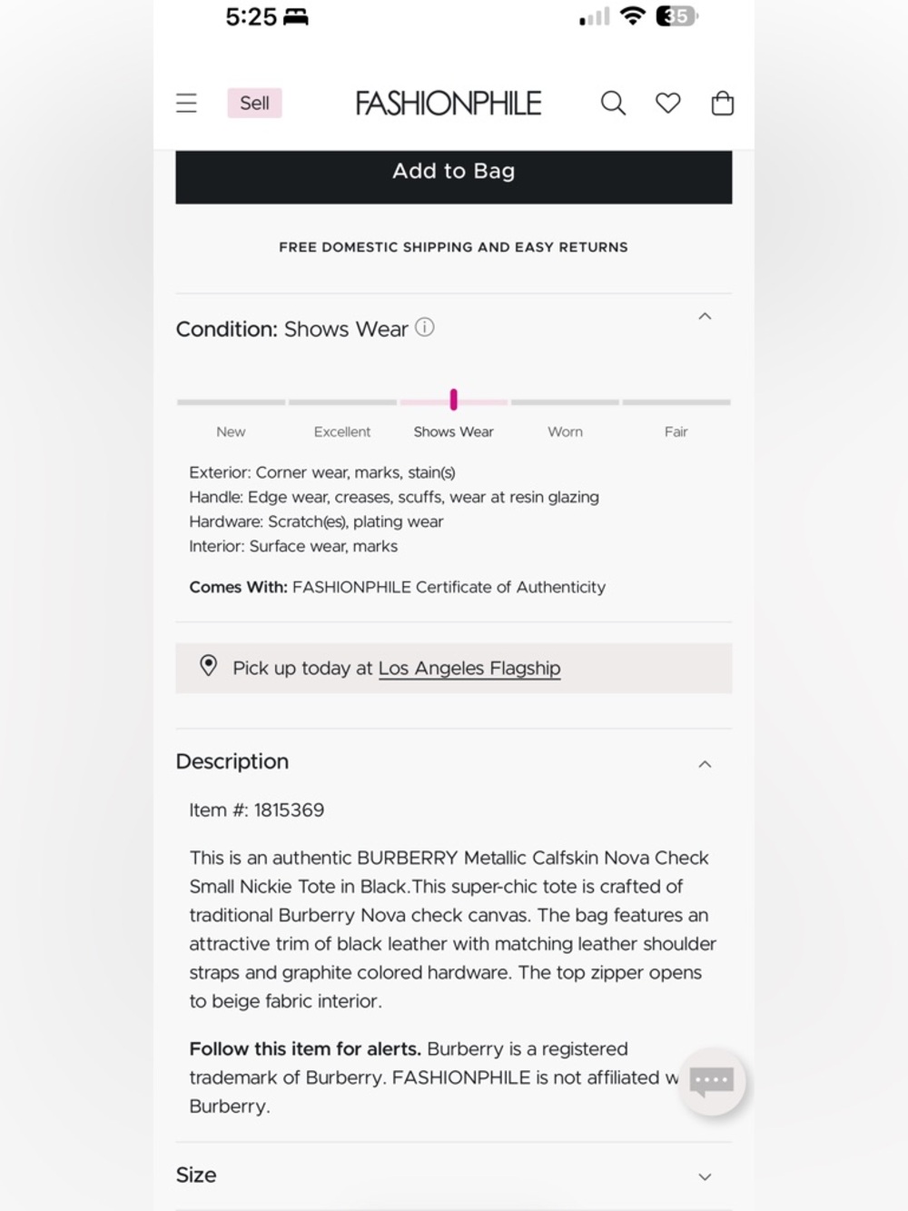Tap the search magnifier icon
Image resolution: width=908 pixels, height=1211 pixels.
point(613,104)
